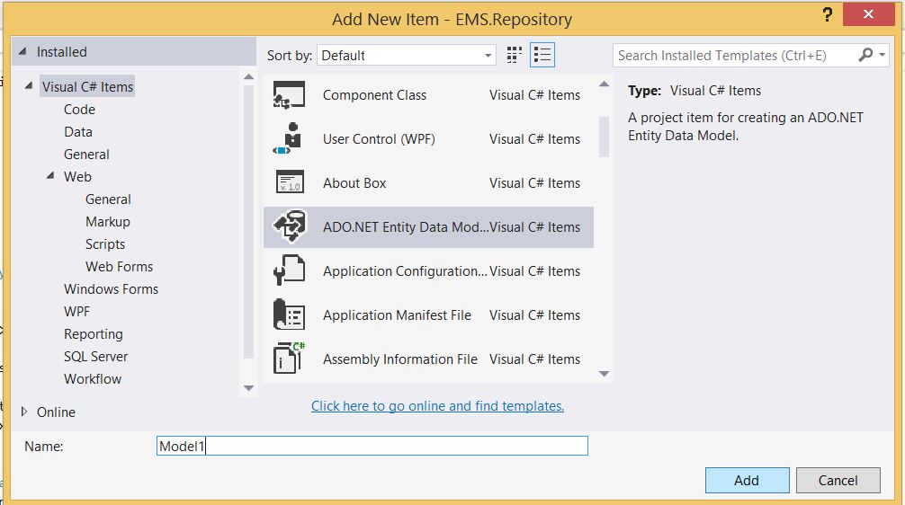
Task: Expand the Online section
Action: click(x=23, y=412)
